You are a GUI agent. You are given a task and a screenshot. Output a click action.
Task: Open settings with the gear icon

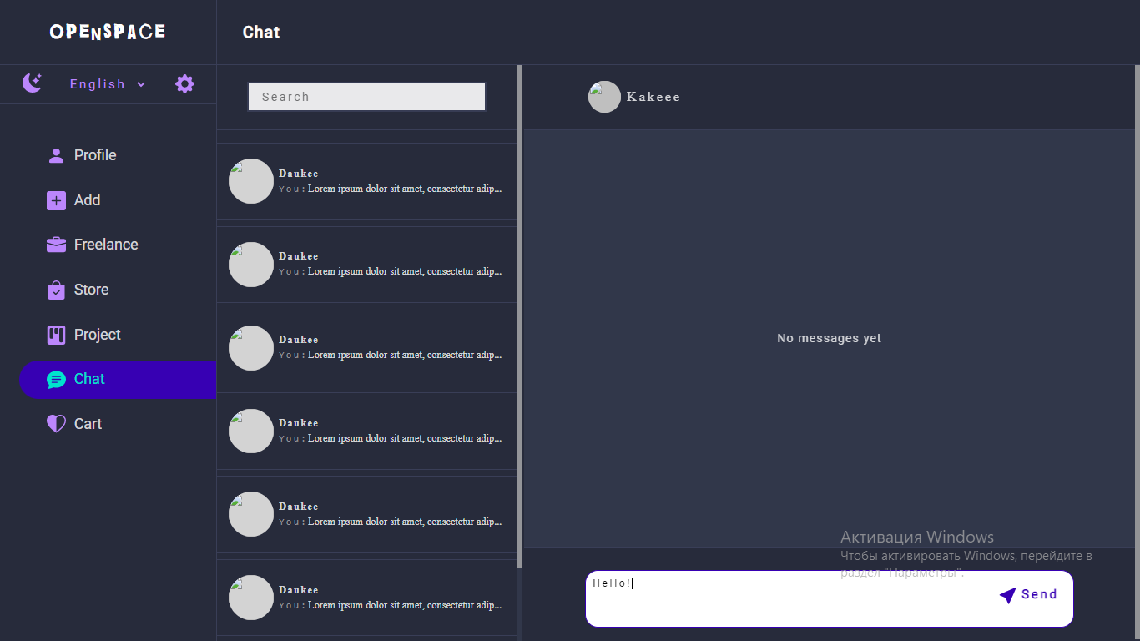pos(184,83)
